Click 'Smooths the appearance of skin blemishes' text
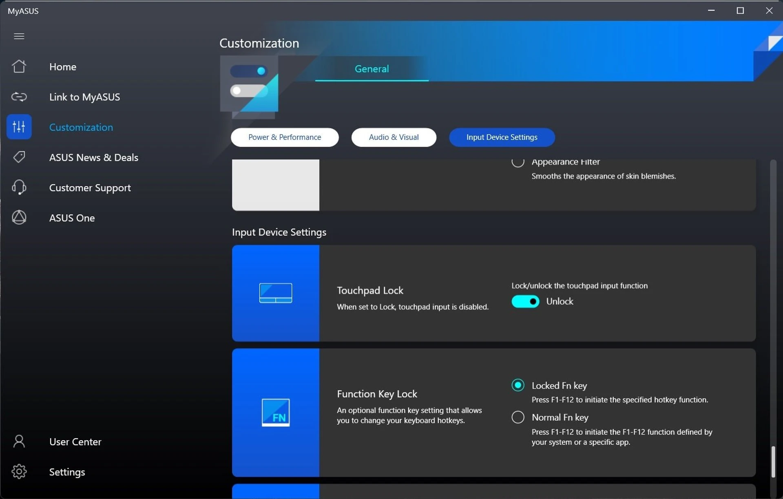The image size is (783, 499). click(x=604, y=176)
